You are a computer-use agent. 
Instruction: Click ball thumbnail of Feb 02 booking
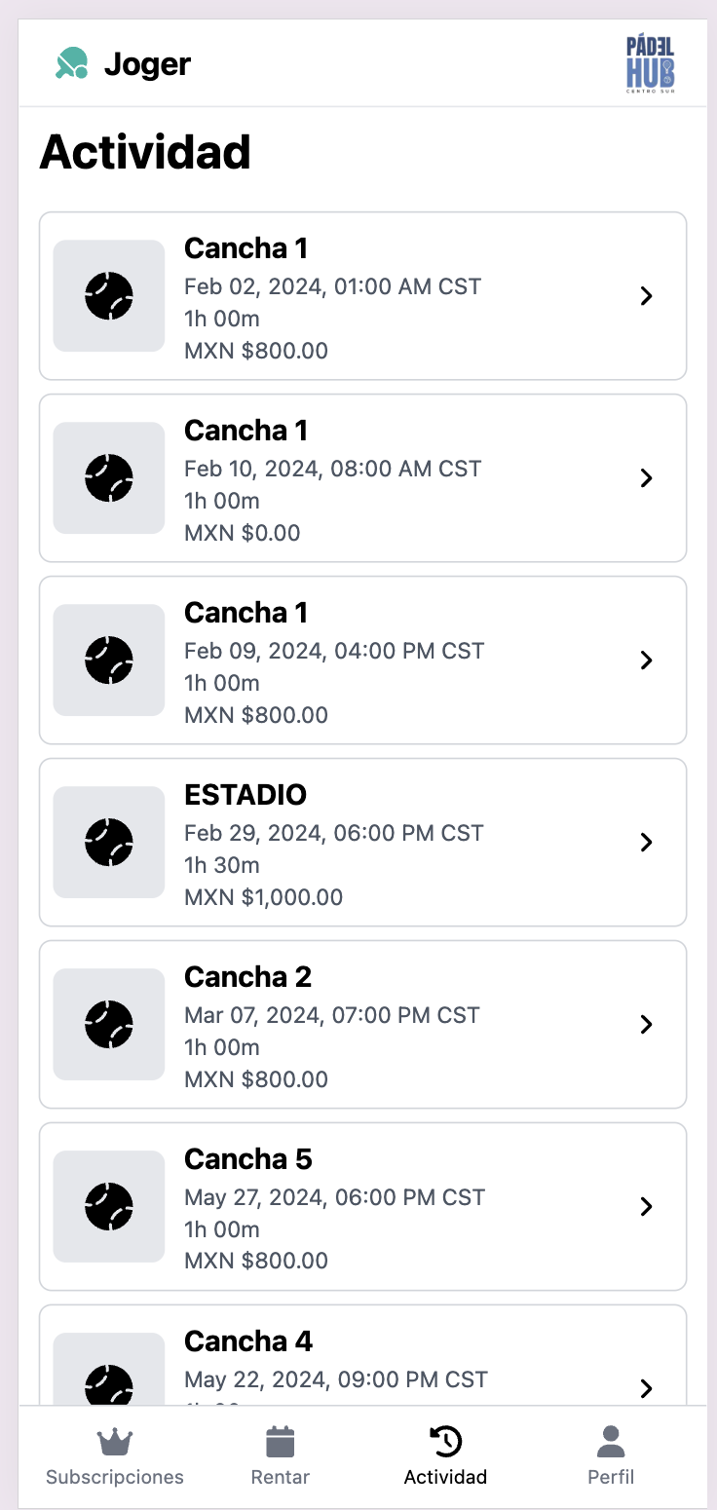coord(109,296)
